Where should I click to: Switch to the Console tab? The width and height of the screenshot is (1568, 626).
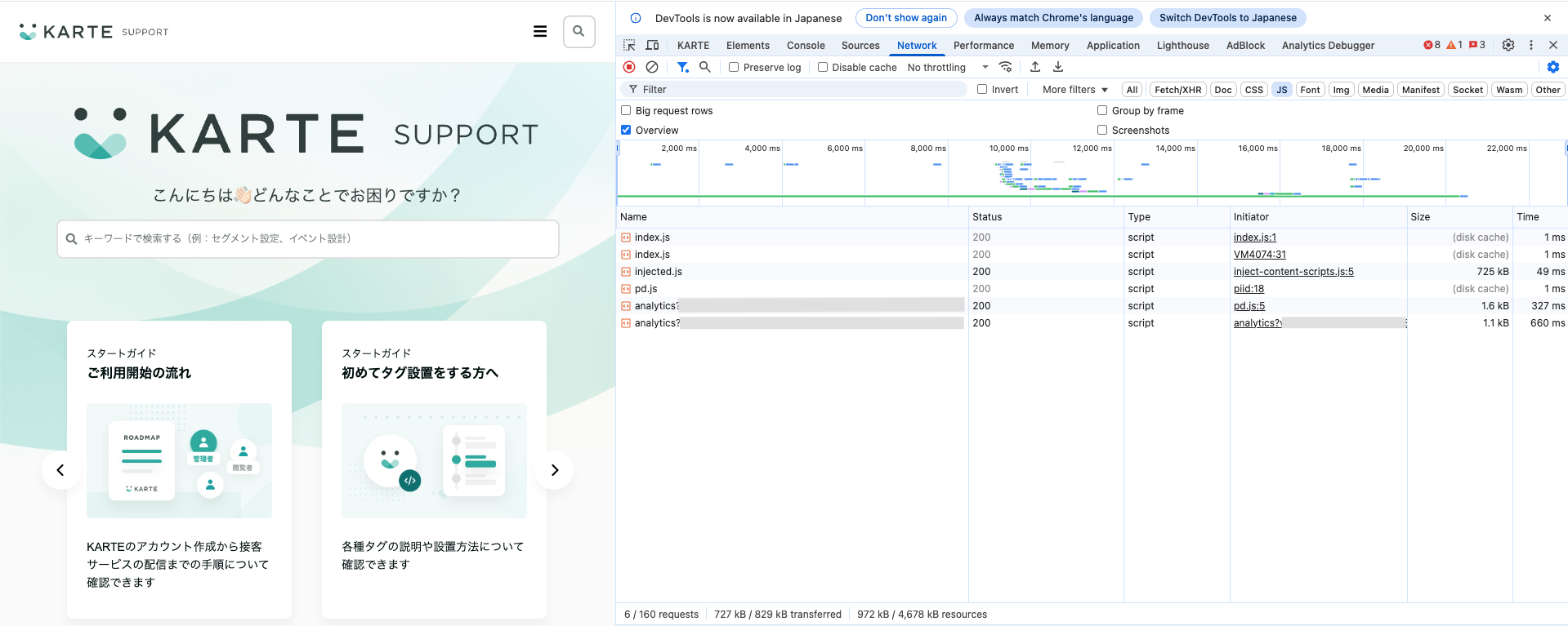(x=806, y=46)
